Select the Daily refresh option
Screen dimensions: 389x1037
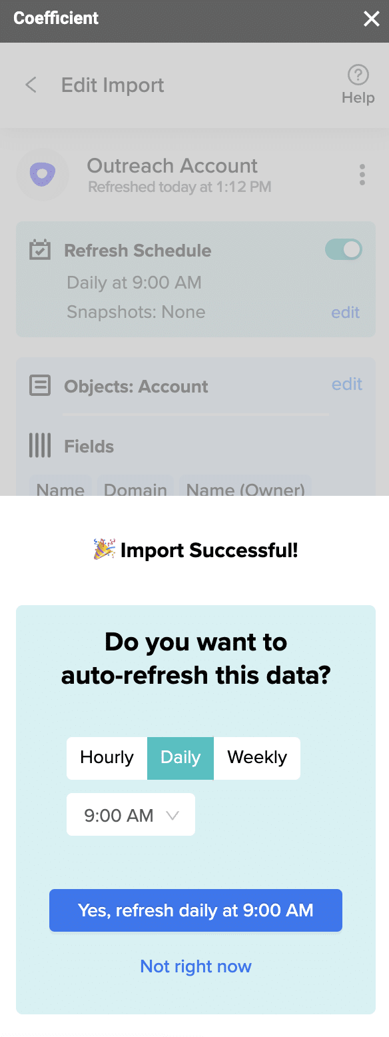181,758
